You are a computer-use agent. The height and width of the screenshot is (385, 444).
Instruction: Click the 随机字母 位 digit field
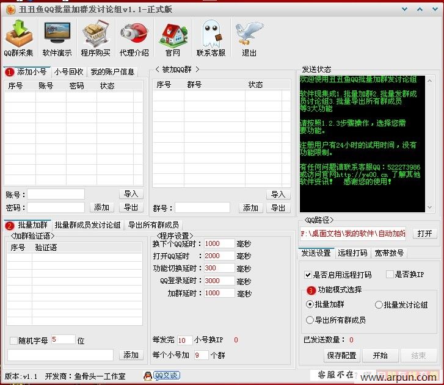63,339
